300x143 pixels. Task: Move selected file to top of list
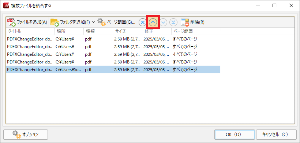[142, 23]
